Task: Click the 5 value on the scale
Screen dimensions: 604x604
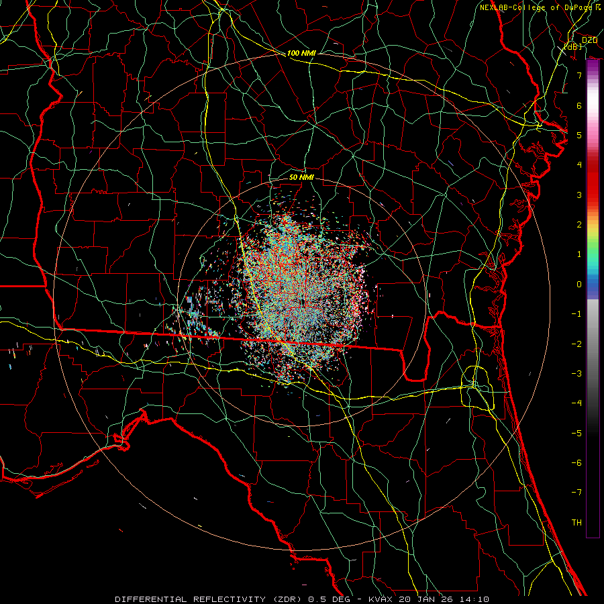Action: tap(579, 135)
